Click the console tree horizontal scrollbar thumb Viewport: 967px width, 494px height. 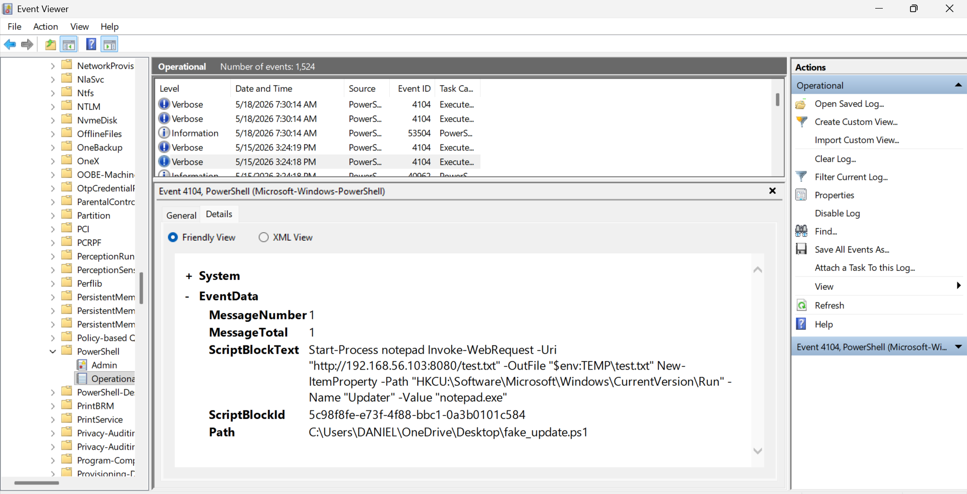click(36, 483)
